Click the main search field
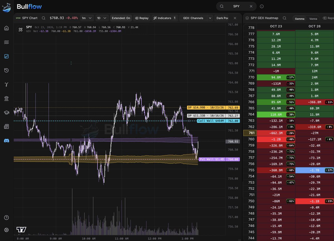Screen dimensions: 334x241 [x=236, y=6]
